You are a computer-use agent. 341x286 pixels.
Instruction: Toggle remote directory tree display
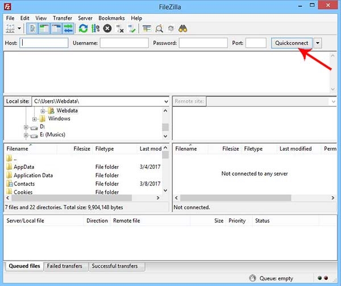[x=56, y=28]
